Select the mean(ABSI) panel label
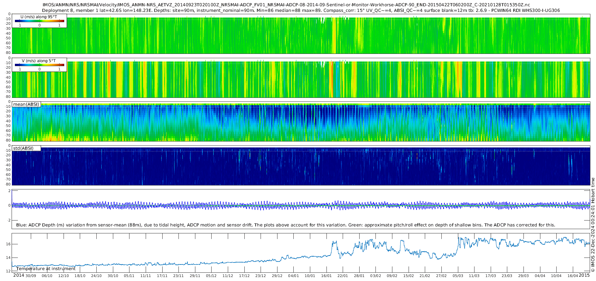Screen dimensions: 596x281 (26, 104)
